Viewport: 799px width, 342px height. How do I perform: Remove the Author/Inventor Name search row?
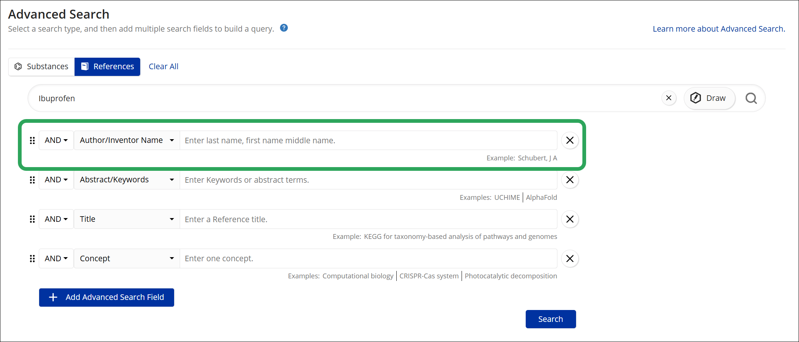[570, 140]
